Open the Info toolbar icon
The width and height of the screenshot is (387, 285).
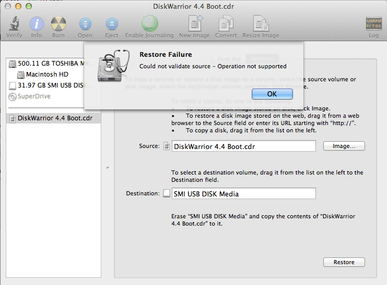[37, 24]
